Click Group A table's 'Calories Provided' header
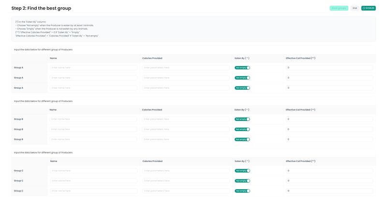The width and height of the screenshot is (387, 217). [x=152, y=58]
